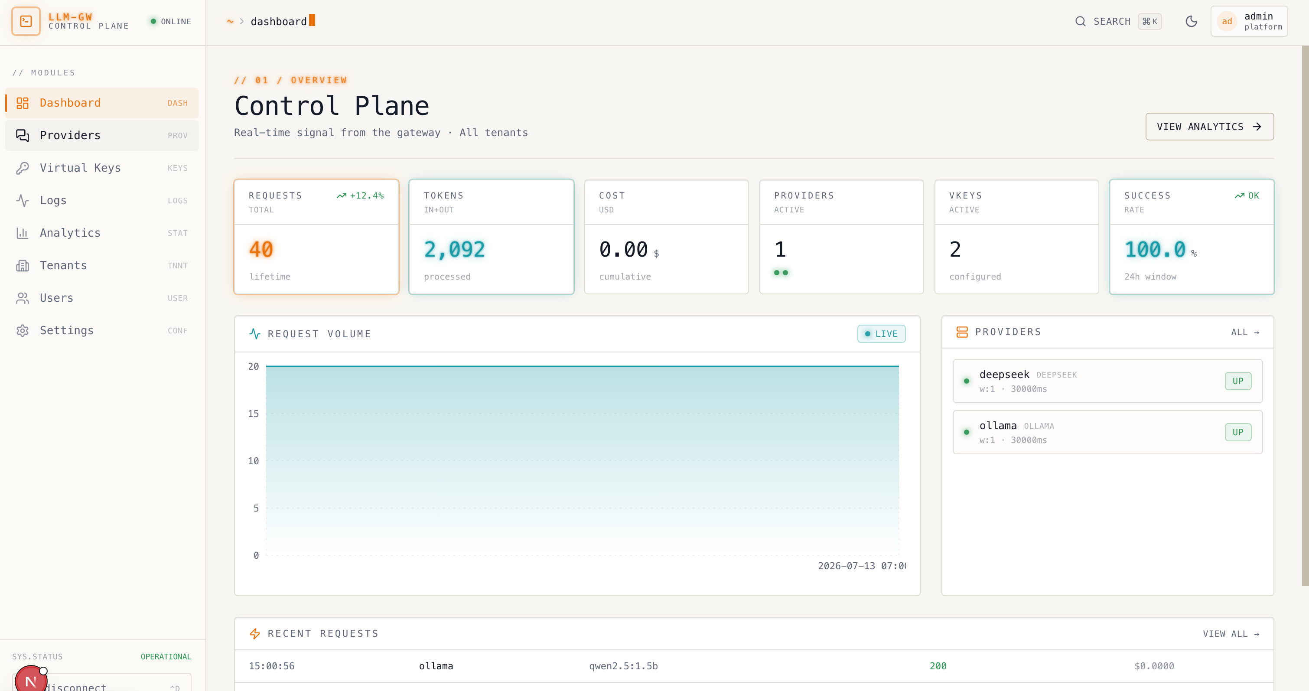Click the breadcrumb chevron separator
Image resolution: width=1309 pixels, height=691 pixels.
[x=242, y=21]
